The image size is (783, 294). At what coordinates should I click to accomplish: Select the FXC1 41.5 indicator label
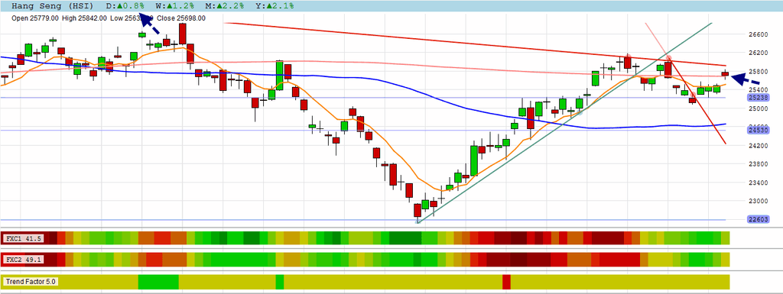23,239
